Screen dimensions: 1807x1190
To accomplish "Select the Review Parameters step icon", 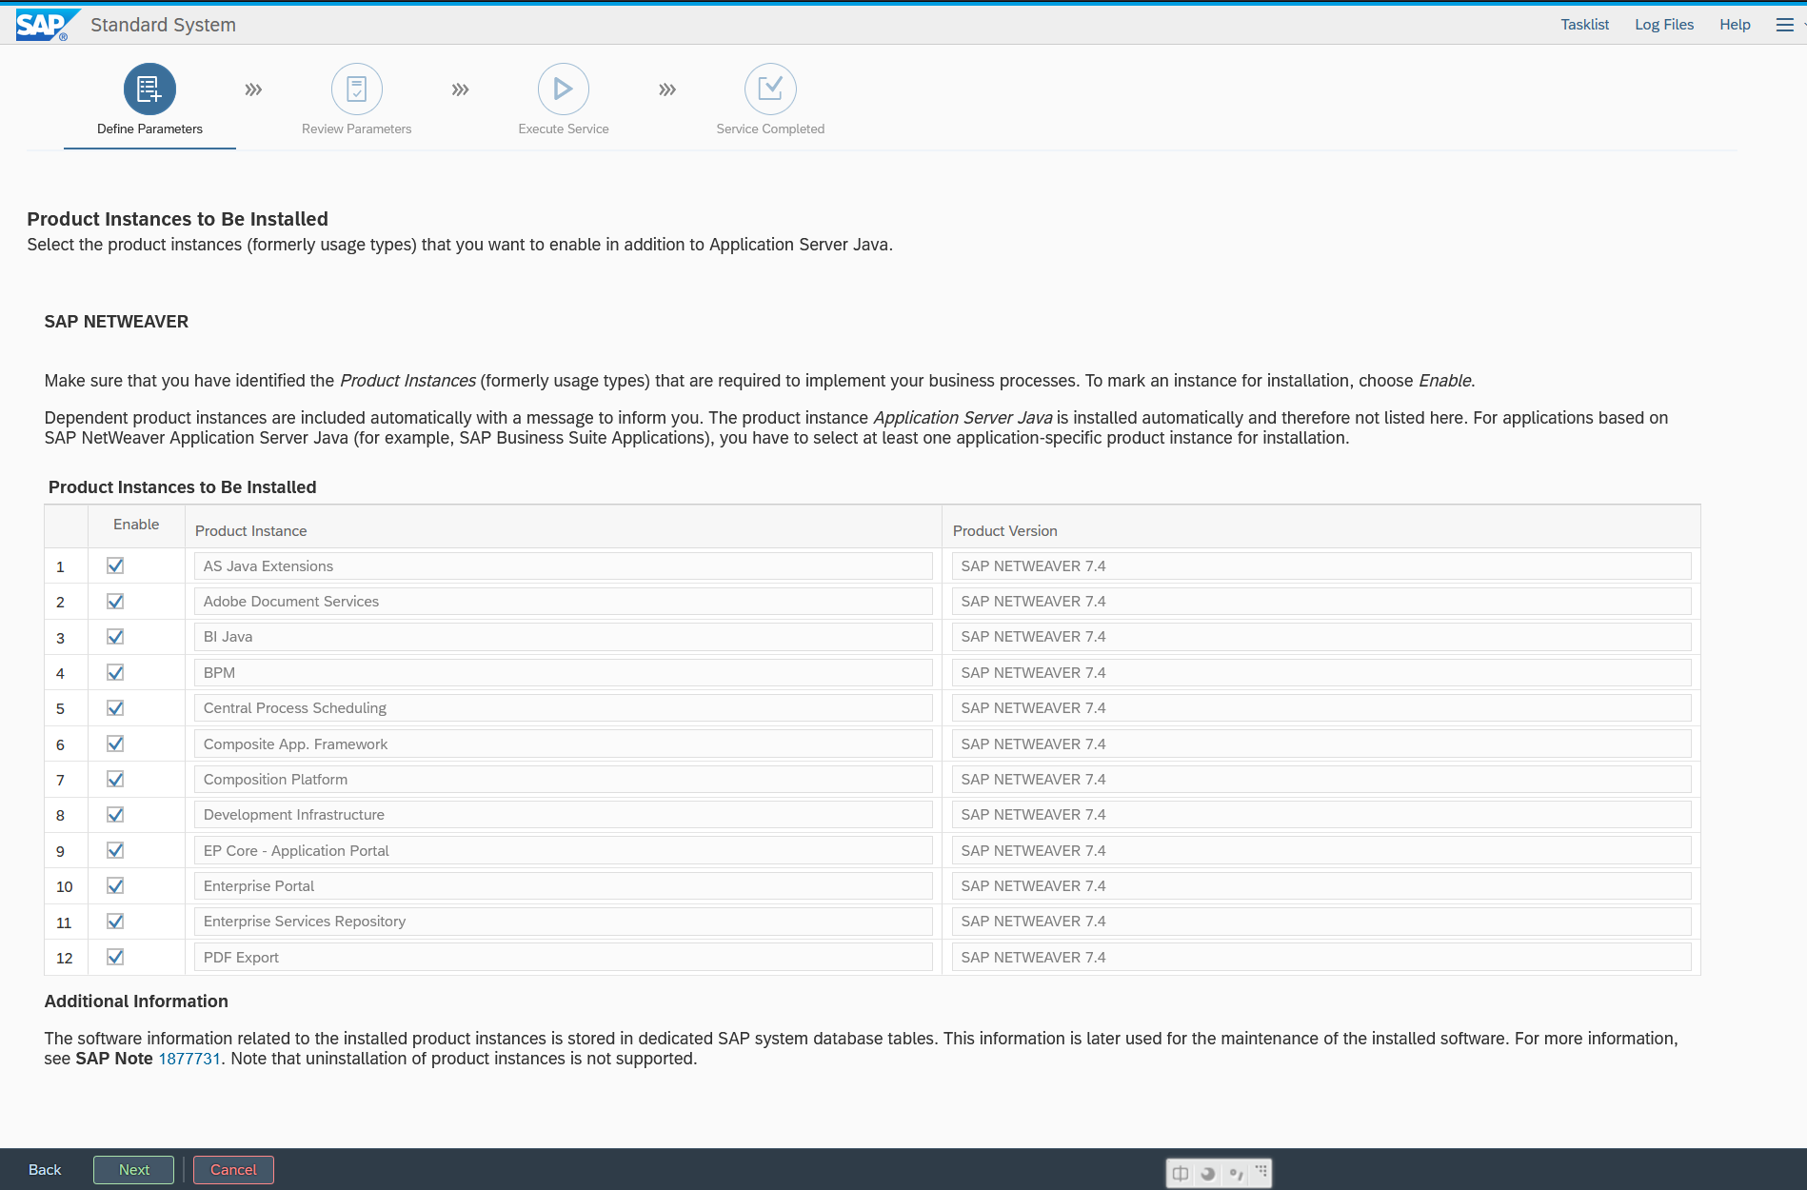I will [357, 89].
